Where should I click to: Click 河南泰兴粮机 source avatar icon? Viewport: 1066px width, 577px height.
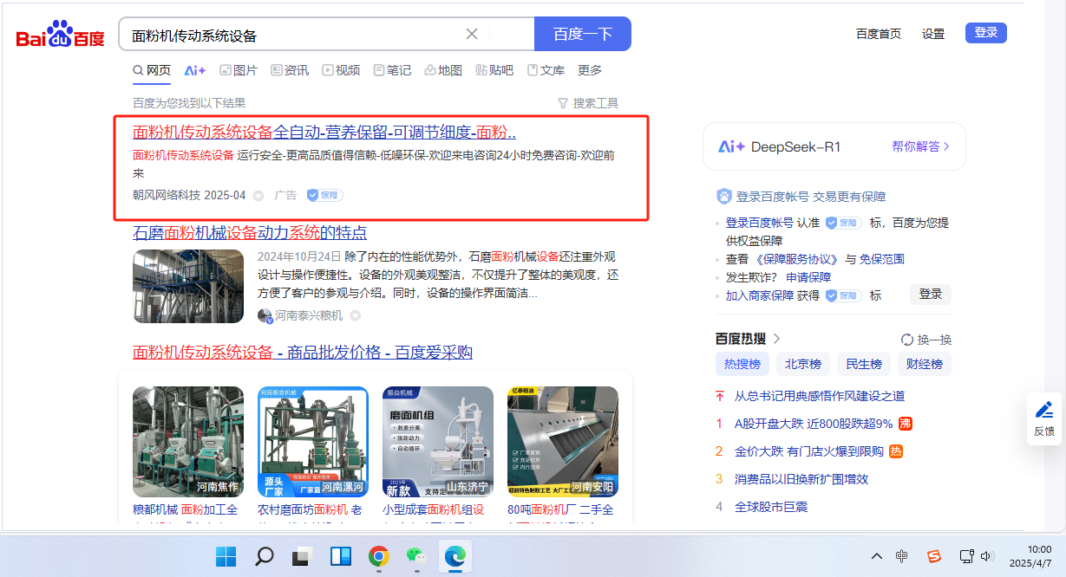pos(265,316)
